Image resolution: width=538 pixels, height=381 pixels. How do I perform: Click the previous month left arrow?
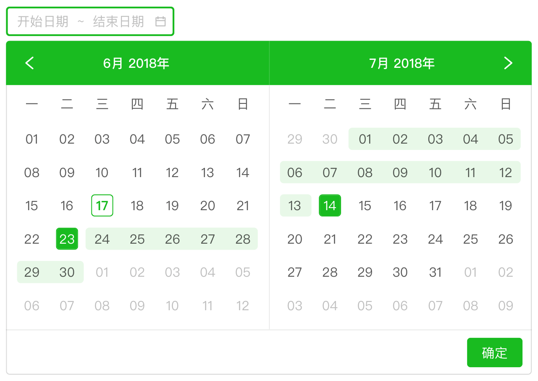(30, 63)
